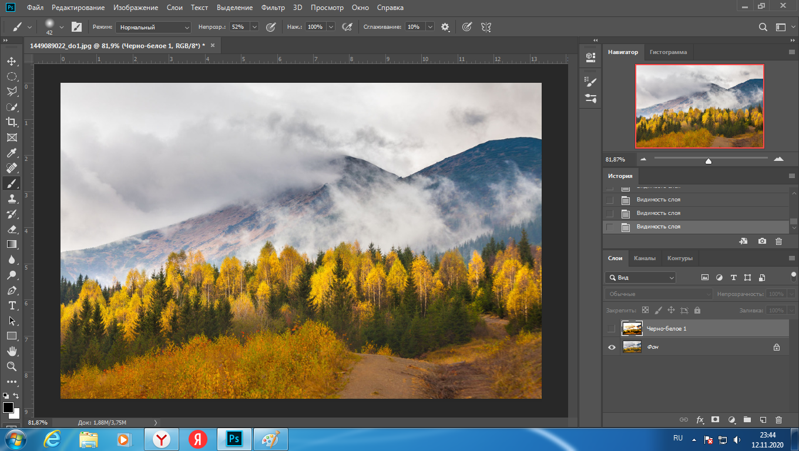Delete the selected layer with trash icon
Image resolution: width=799 pixels, height=451 pixels.
point(779,420)
